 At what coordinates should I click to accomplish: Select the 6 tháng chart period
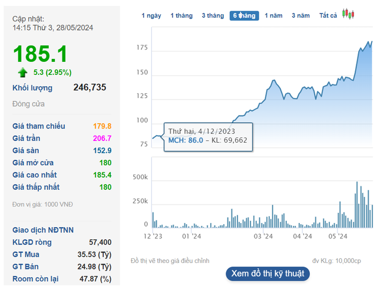[x=244, y=16]
